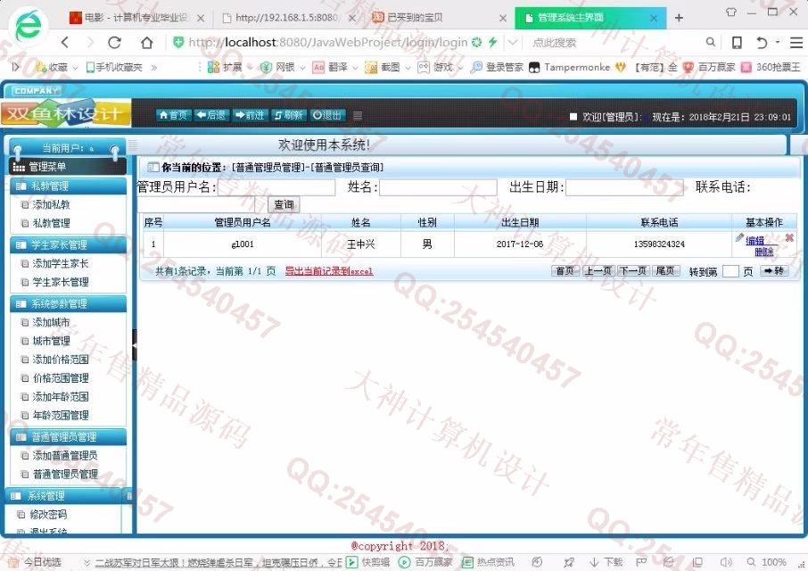Click the pencil edit icon for g1001
The image size is (808, 571).
coord(739,237)
